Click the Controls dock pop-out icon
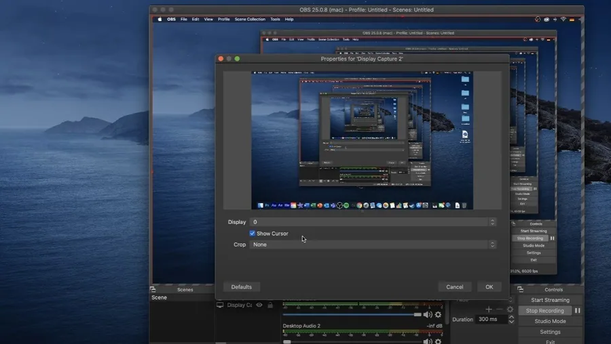This screenshot has height=344, width=611. pos(520,289)
